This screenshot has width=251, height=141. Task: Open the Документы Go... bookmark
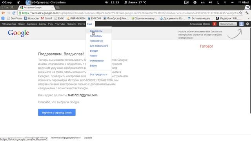click(x=173, y=18)
